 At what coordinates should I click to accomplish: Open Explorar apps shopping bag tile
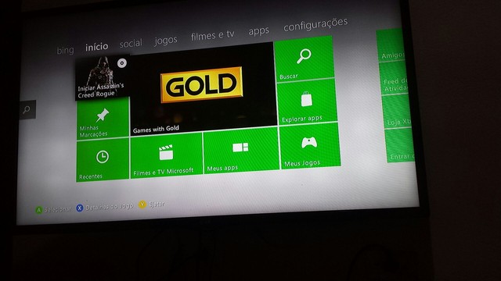point(307,101)
